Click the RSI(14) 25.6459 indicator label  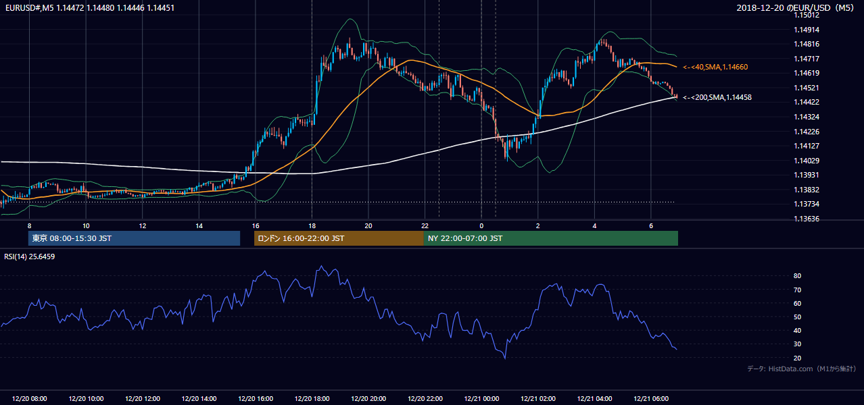tap(30, 256)
